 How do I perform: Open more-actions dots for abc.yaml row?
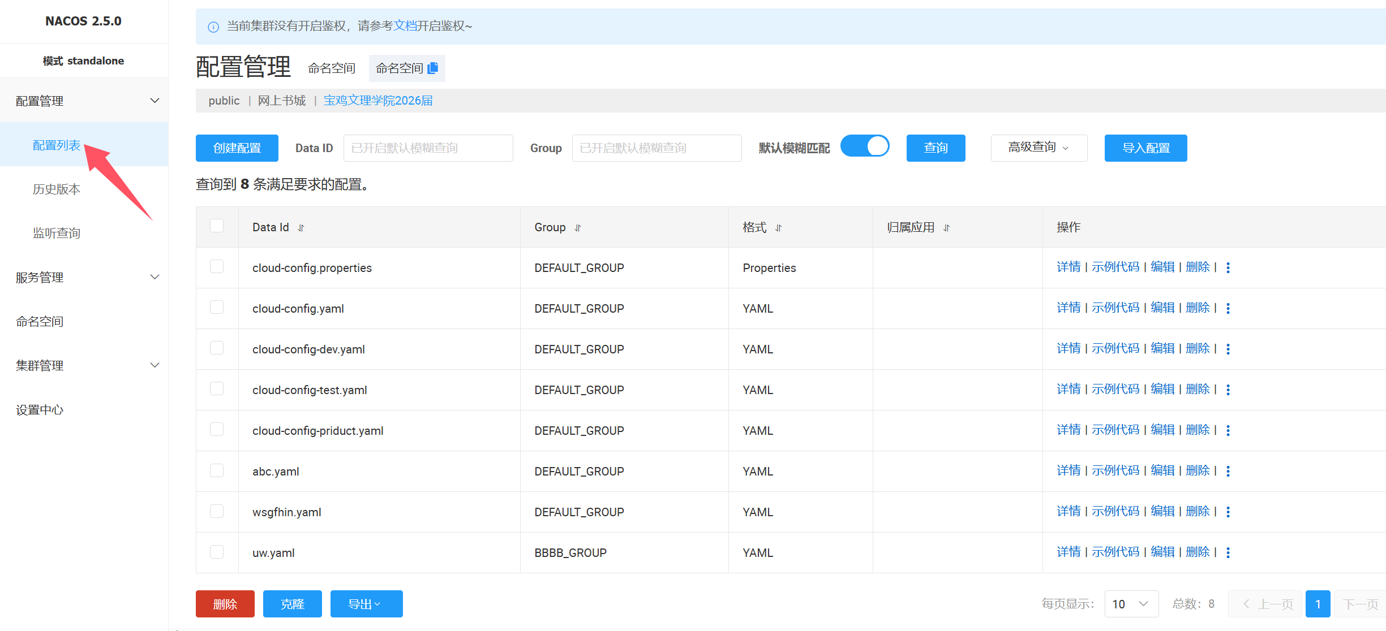(1228, 471)
